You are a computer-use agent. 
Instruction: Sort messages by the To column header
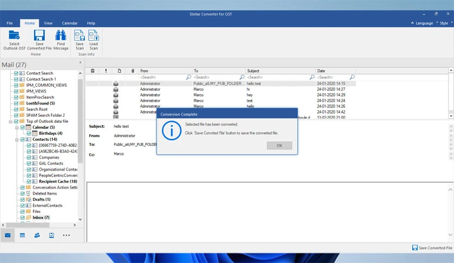219,71
